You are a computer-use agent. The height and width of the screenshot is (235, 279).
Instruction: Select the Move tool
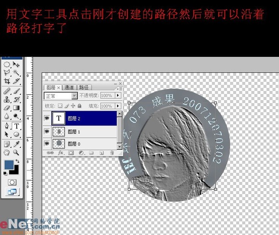[x=16, y=65]
